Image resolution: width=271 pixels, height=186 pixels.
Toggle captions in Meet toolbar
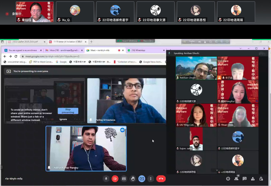[124, 179]
